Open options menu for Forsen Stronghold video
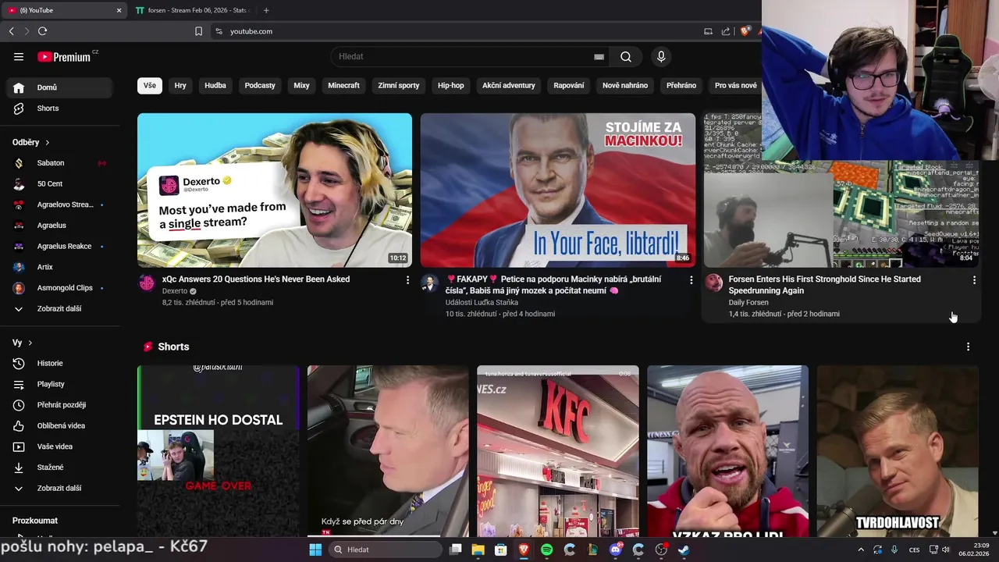Viewport: 999px width, 562px height. pyautogui.click(x=974, y=279)
